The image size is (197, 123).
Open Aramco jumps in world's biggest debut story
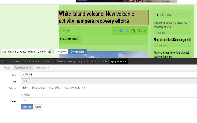(x=171, y=54)
